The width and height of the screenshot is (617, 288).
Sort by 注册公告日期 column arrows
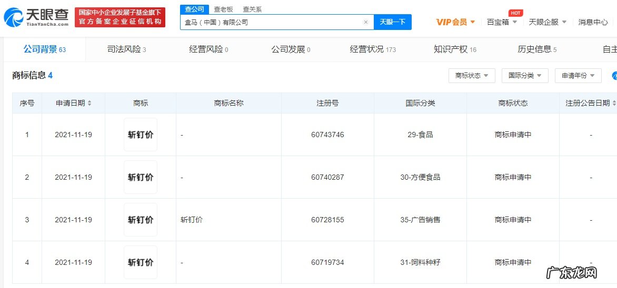coord(614,104)
